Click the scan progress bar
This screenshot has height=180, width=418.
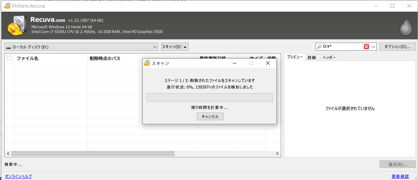210,97
